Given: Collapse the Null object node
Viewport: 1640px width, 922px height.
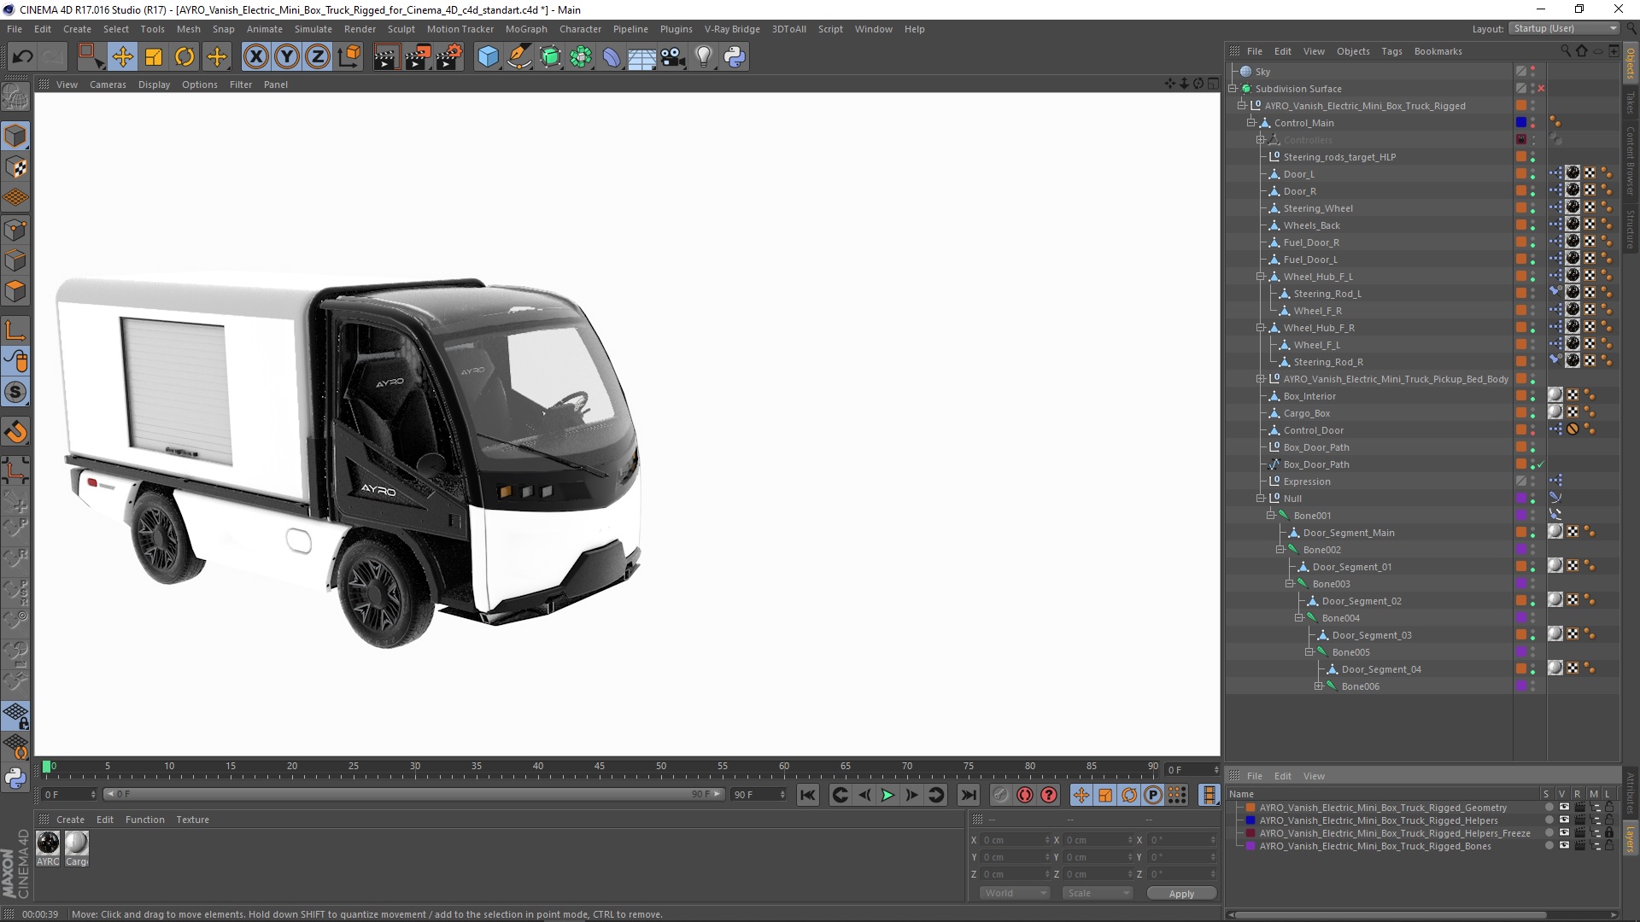Looking at the screenshot, I should tap(1260, 499).
